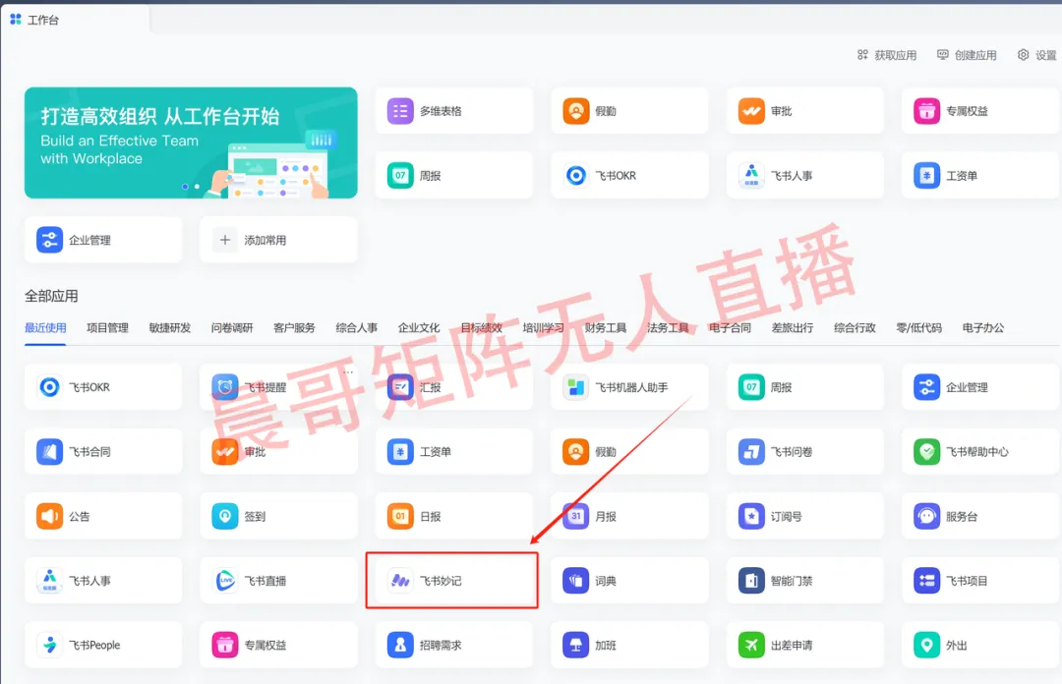Open 设置 in top right
The image size is (1062, 684).
[1037, 55]
